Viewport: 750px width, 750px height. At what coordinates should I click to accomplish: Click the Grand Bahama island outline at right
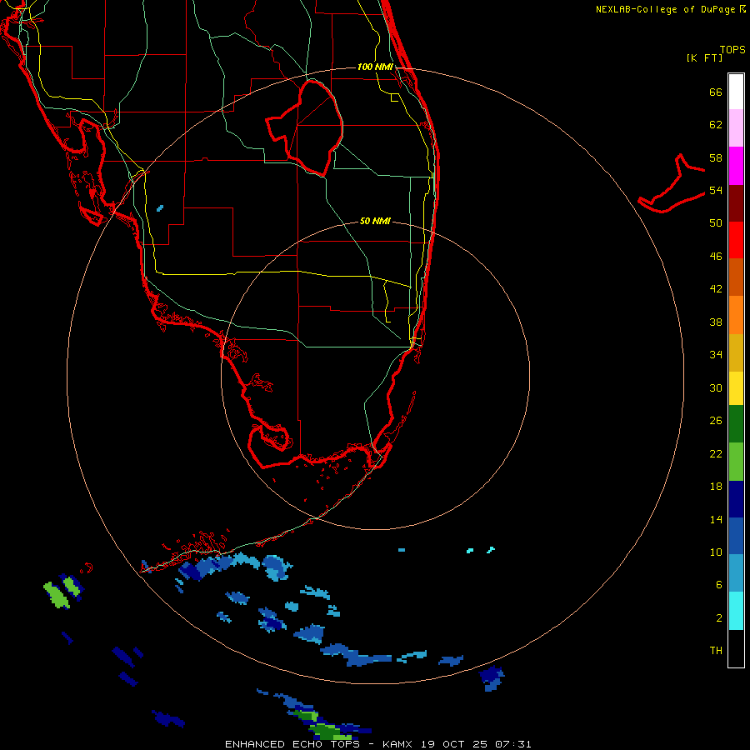click(672, 183)
